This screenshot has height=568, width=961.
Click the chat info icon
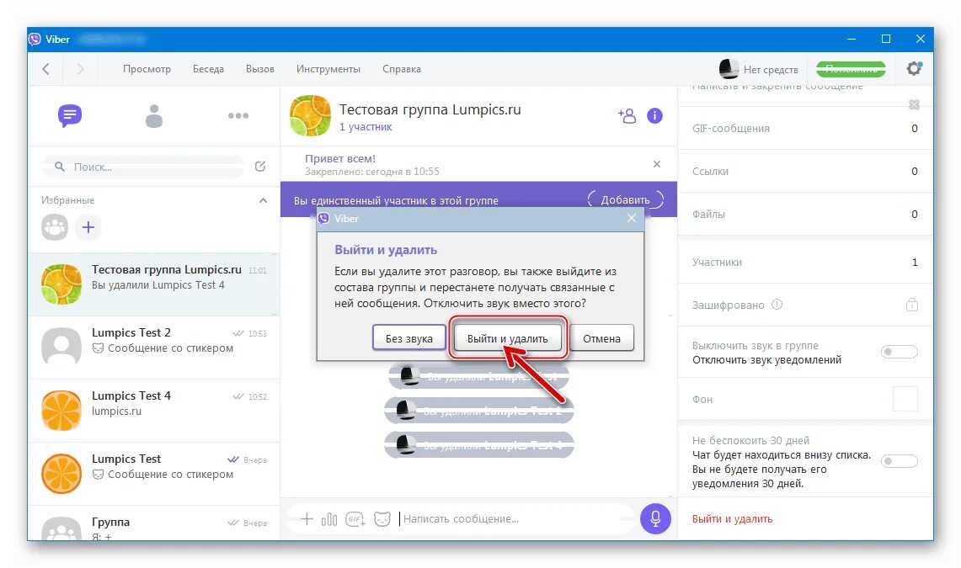click(654, 115)
